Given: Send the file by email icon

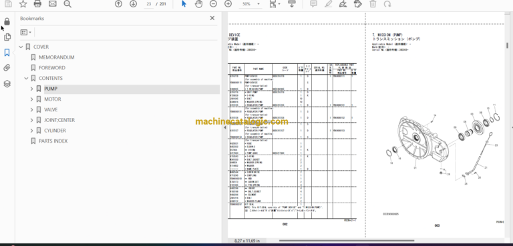Looking at the screenshot, I should (52, 4).
